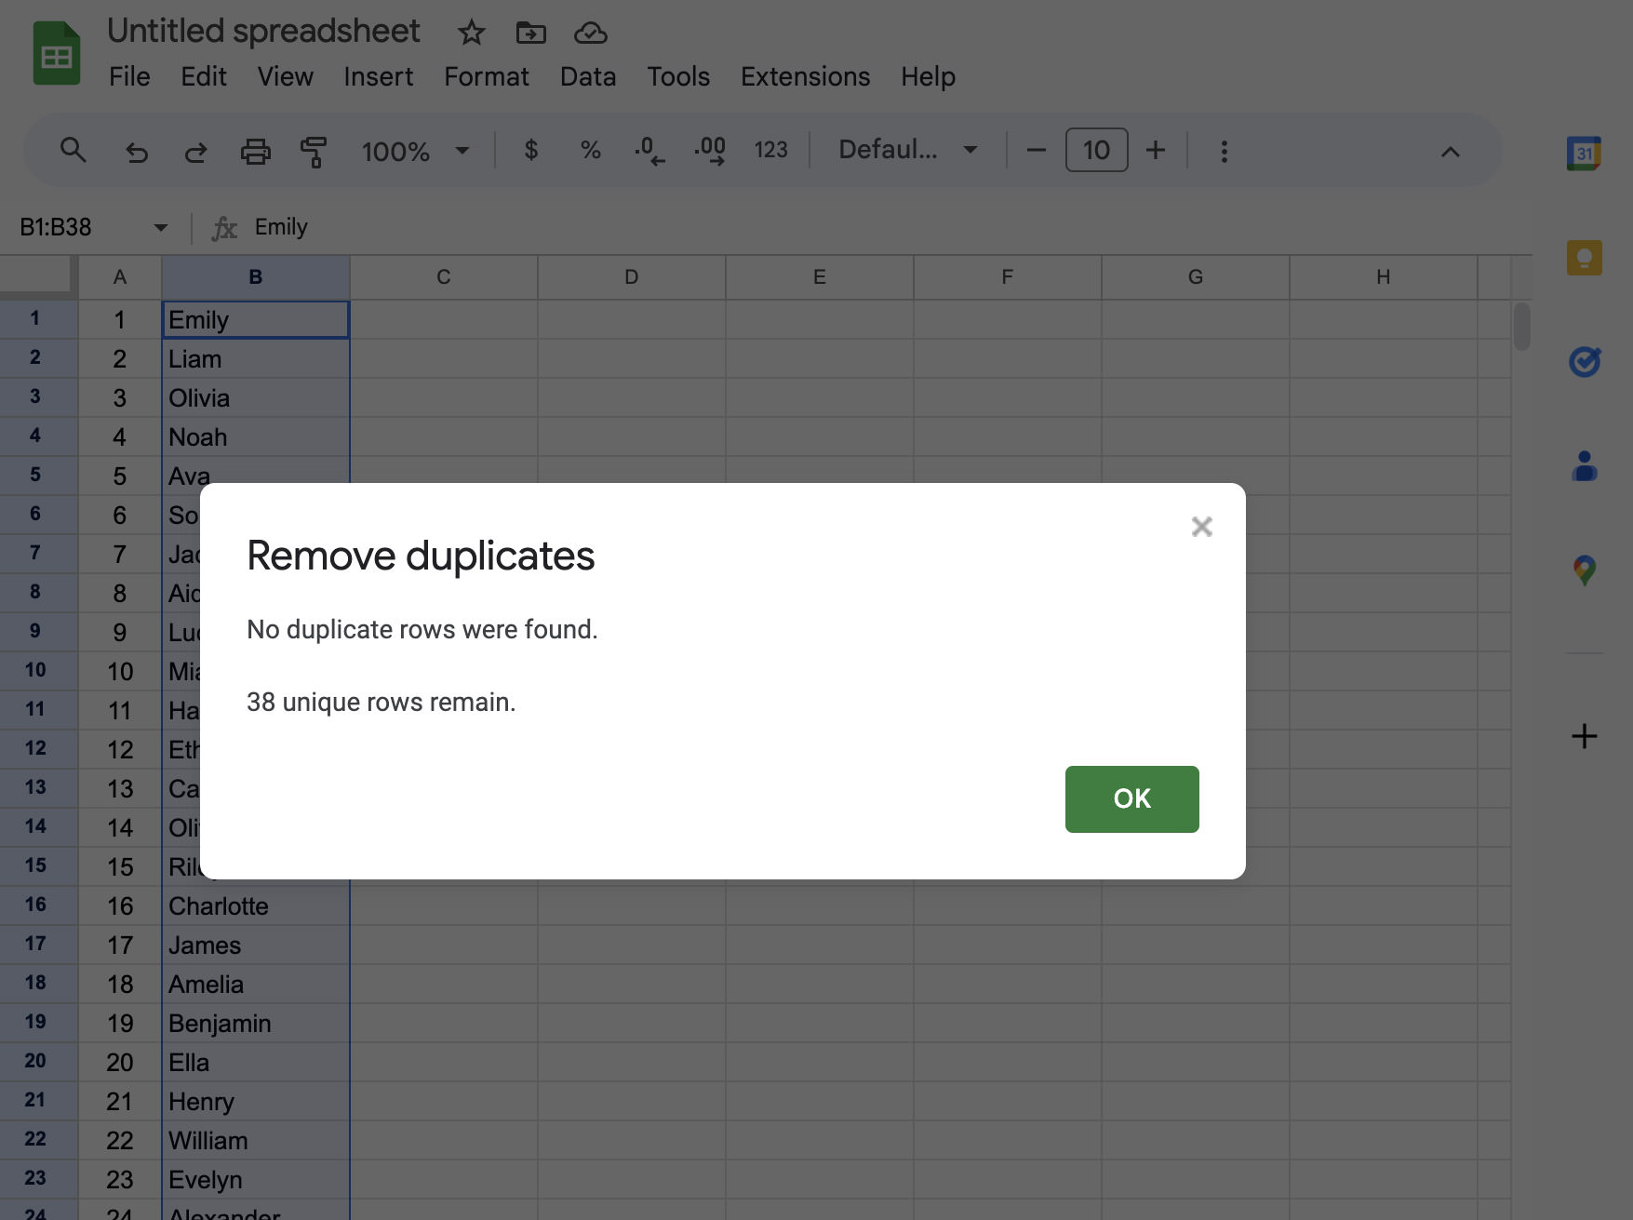The image size is (1633, 1220).
Task: Select row 20 header
Action: (35, 1062)
